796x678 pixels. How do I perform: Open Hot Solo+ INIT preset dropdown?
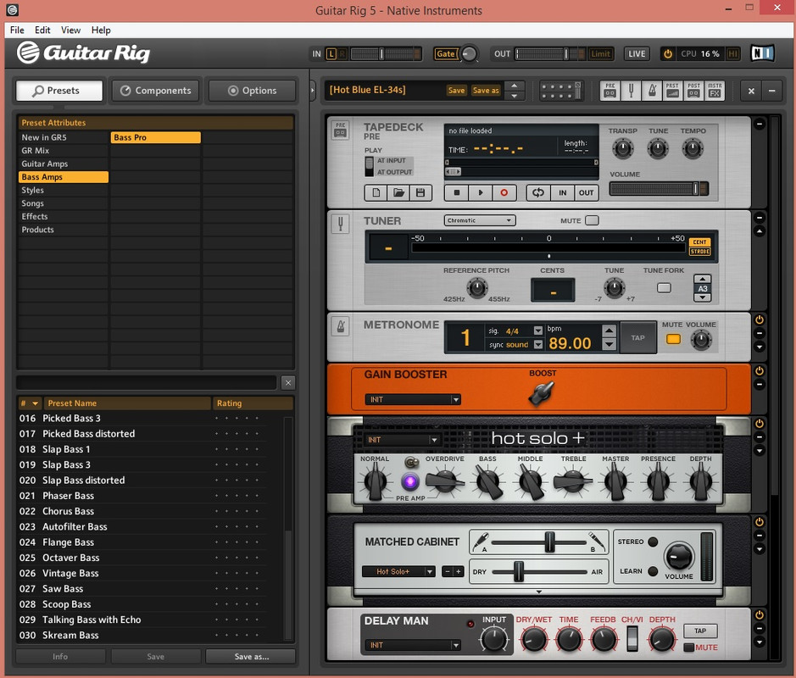pyautogui.click(x=403, y=440)
